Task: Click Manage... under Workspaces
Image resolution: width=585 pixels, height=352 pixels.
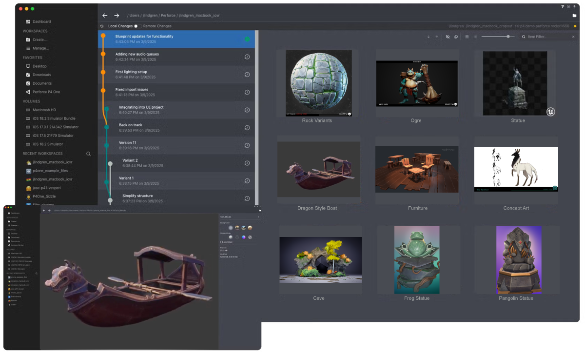Action: pyautogui.click(x=41, y=48)
